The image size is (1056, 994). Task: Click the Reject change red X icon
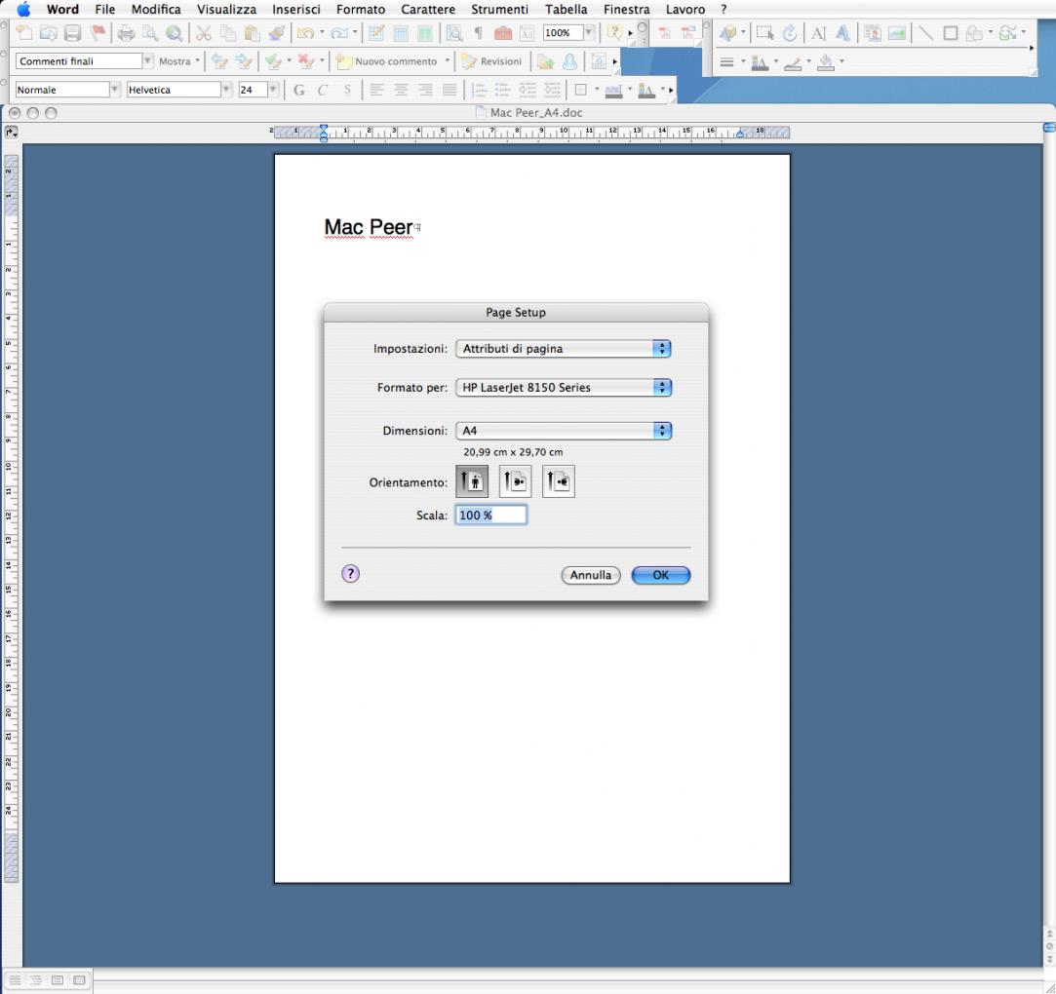[x=306, y=61]
